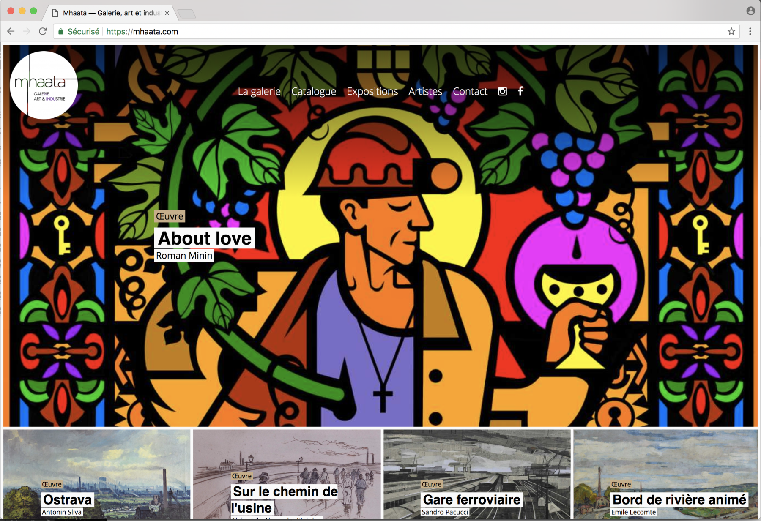Image resolution: width=761 pixels, height=521 pixels.
Task: Open the Facebook icon link
Action: pos(520,91)
